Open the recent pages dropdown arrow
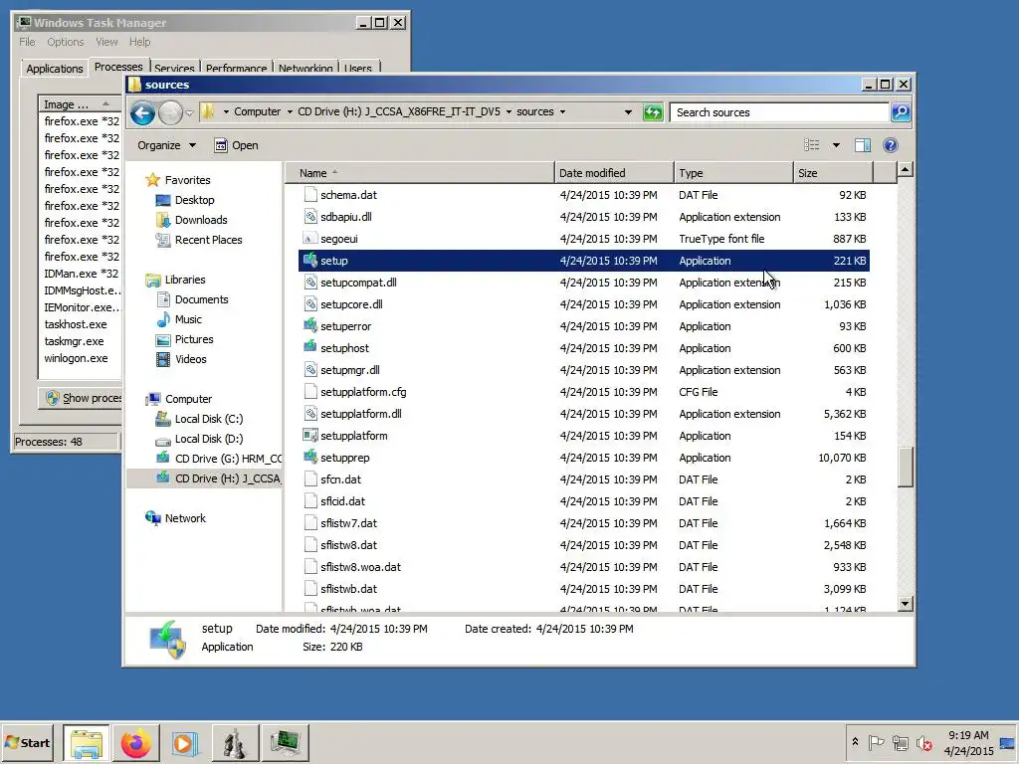Image resolution: width=1019 pixels, height=764 pixels. 189,113
